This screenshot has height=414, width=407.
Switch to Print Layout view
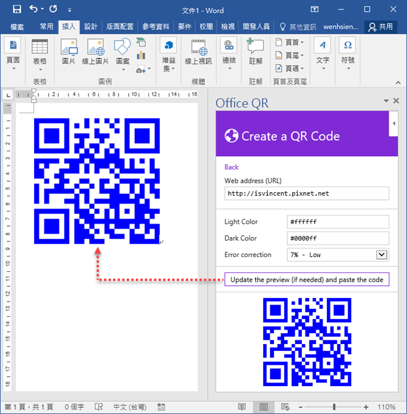[x=263, y=407]
